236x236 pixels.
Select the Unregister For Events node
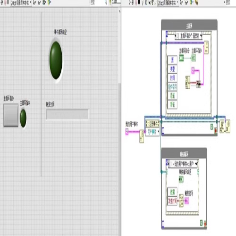point(222,126)
